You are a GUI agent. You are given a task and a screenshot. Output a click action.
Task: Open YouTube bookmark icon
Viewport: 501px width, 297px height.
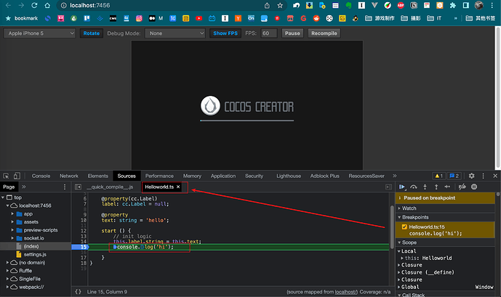pos(199,18)
